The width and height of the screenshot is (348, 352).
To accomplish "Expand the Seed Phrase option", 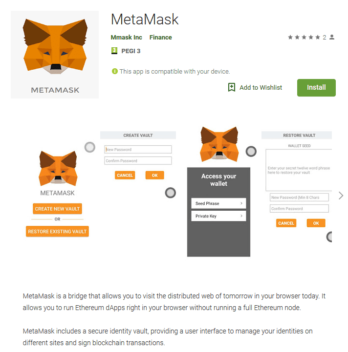I will click(218, 203).
